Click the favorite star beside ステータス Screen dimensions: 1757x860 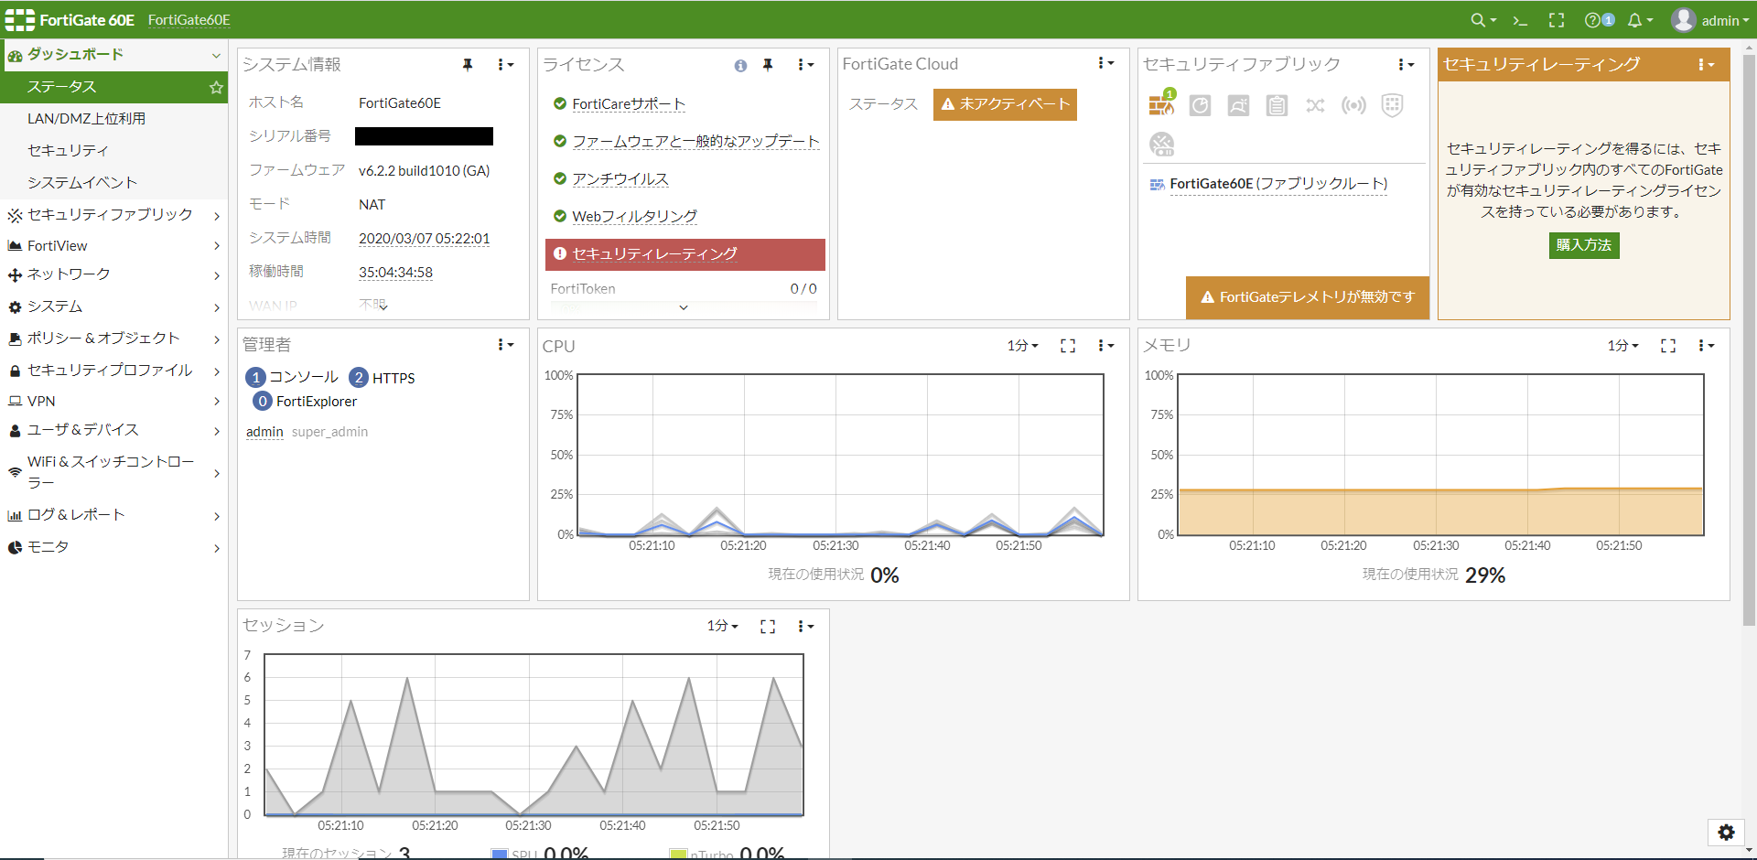coord(216,88)
